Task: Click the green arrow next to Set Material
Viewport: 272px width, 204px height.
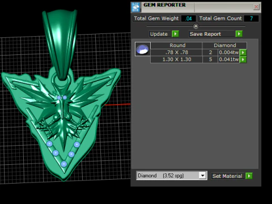Action: (249, 176)
